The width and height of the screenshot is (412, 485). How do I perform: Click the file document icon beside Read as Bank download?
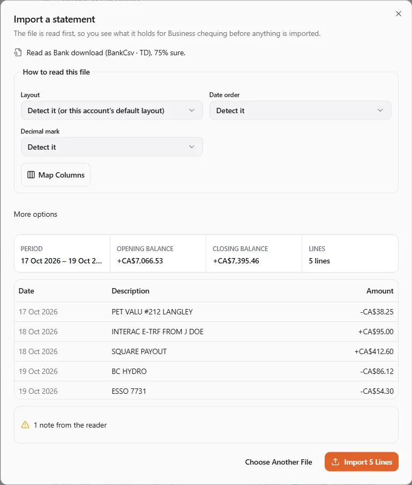pyautogui.click(x=18, y=53)
